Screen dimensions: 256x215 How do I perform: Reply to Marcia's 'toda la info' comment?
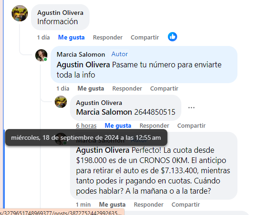click(127, 88)
